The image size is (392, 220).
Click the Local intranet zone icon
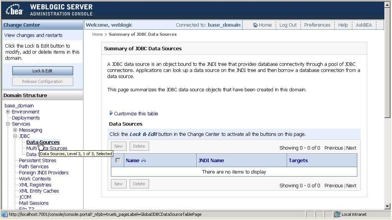pos(337,214)
